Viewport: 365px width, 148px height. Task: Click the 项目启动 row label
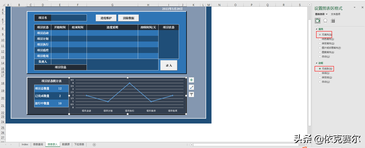(43, 33)
